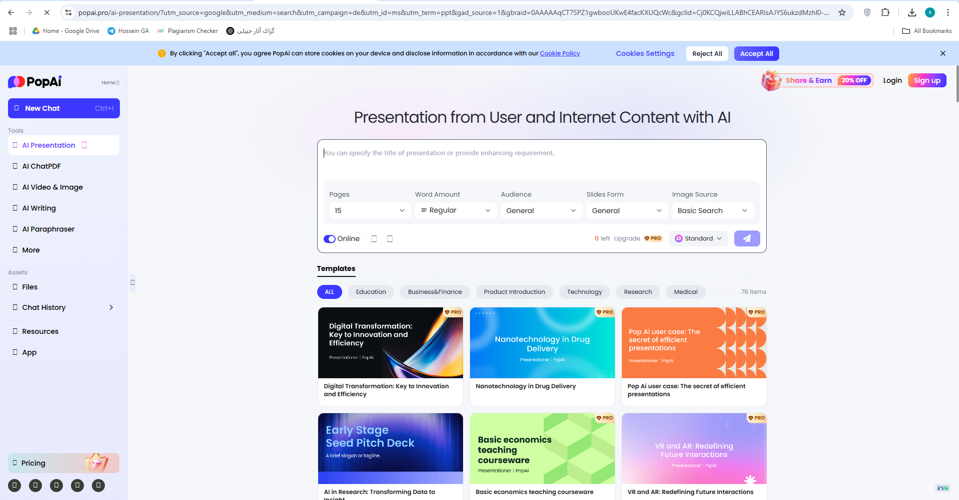
Task: Bookmark this page with the star icon
Action: click(x=842, y=12)
